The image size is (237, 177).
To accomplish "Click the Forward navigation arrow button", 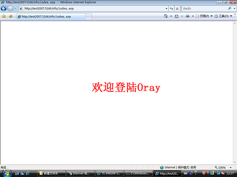I will click(10, 9).
